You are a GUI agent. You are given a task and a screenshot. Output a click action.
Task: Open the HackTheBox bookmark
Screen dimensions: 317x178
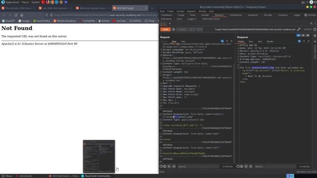point(42,21)
